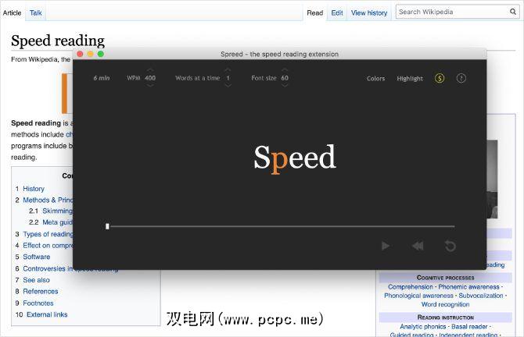Click the Search Wikipedia field
This screenshot has height=337, width=524.
tap(446, 12)
